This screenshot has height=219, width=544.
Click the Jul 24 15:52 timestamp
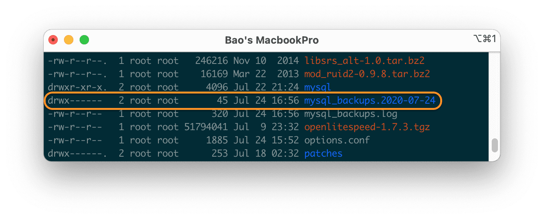(266, 140)
